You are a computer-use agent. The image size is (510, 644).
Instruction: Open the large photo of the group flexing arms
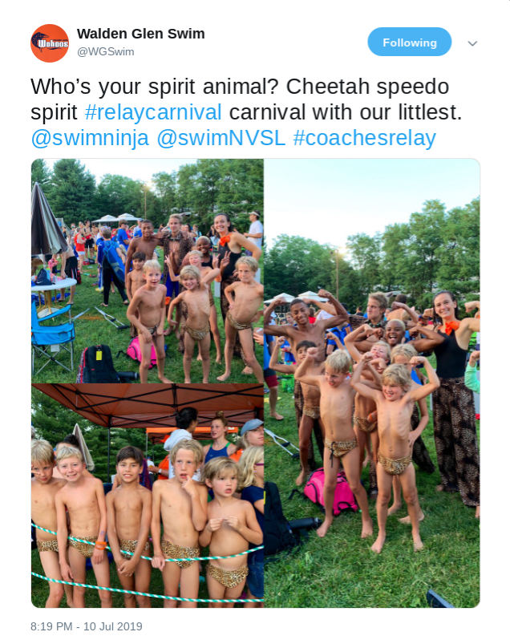click(372, 383)
